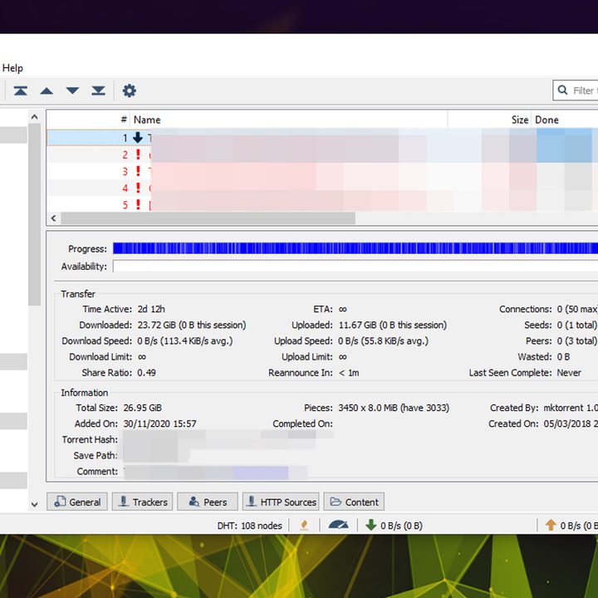Viewport: 598px width, 598px height.
Task: Click Downloaded value 23.72 GiB
Action: (157, 325)
